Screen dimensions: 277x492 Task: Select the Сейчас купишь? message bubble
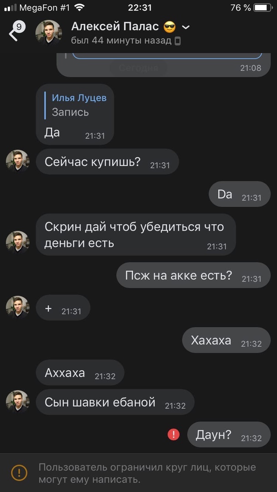107,162
